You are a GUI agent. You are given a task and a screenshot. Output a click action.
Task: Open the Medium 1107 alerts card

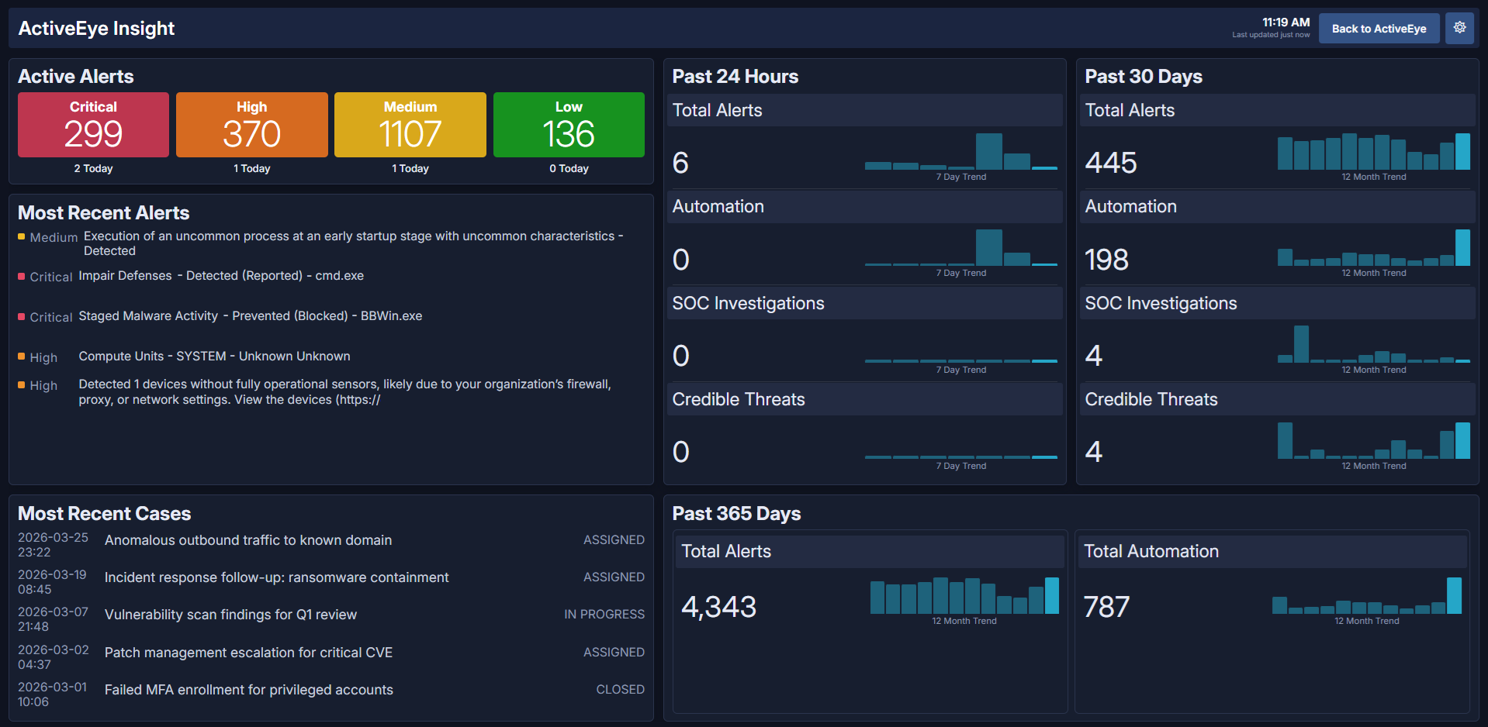click(x=410, y=125)
